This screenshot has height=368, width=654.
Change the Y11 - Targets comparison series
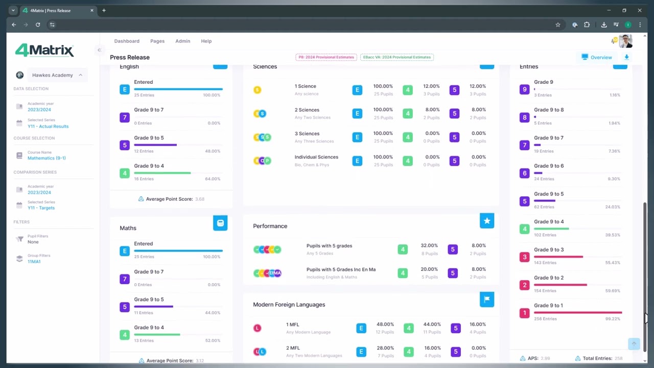click(x=41, y=208)
